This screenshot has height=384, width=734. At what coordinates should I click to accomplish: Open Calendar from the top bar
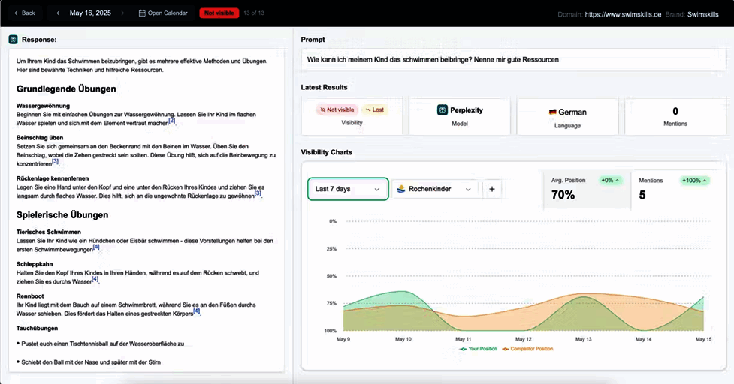pos(164,13)
